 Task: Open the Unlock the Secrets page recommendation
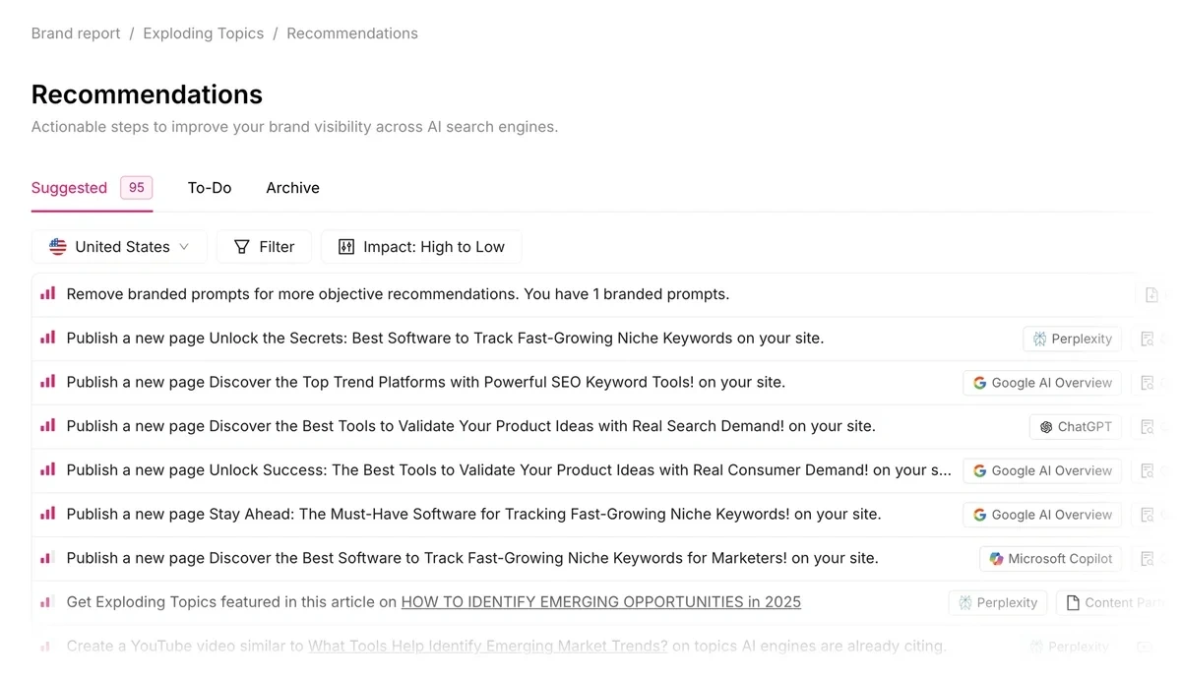[x=445, y=339]
